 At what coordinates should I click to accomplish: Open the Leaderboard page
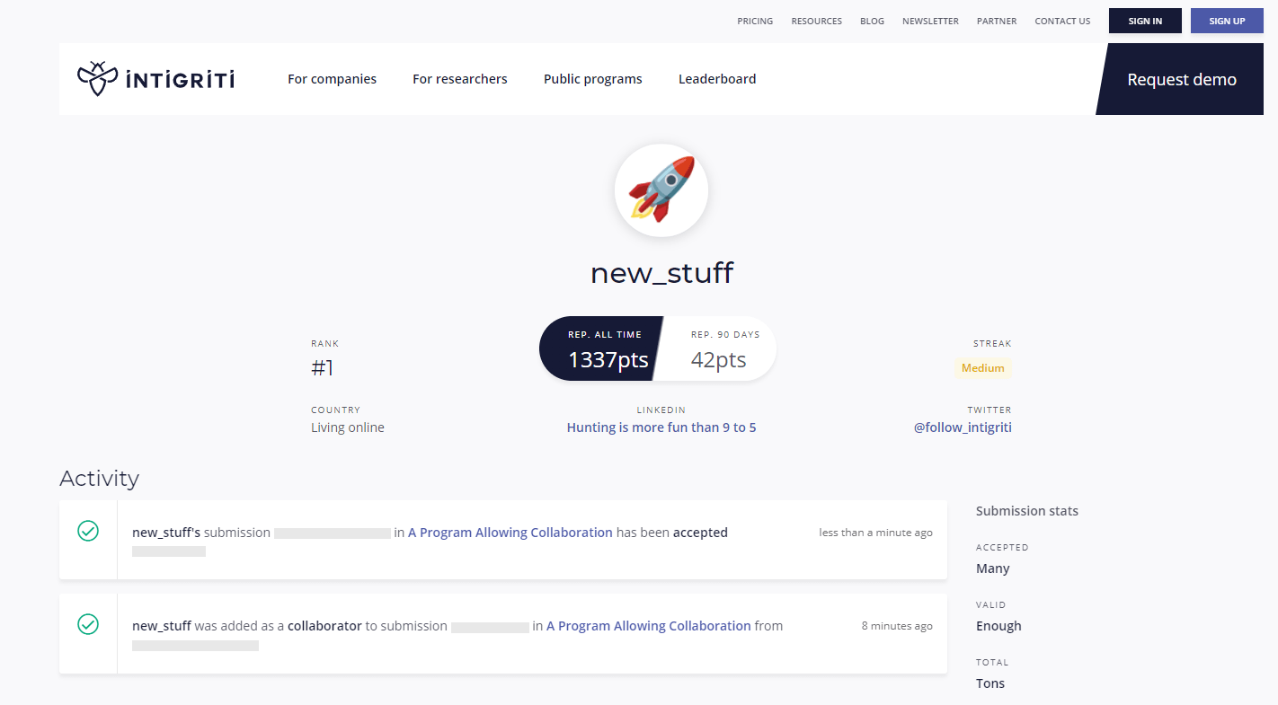coord(717,79)
